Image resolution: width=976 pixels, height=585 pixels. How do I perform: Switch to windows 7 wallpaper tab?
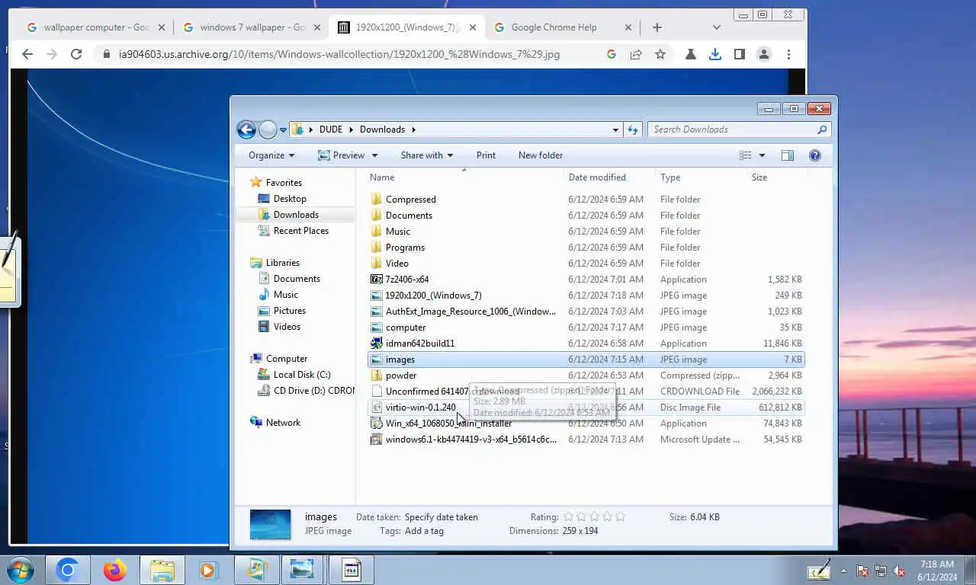pos(253,27)
